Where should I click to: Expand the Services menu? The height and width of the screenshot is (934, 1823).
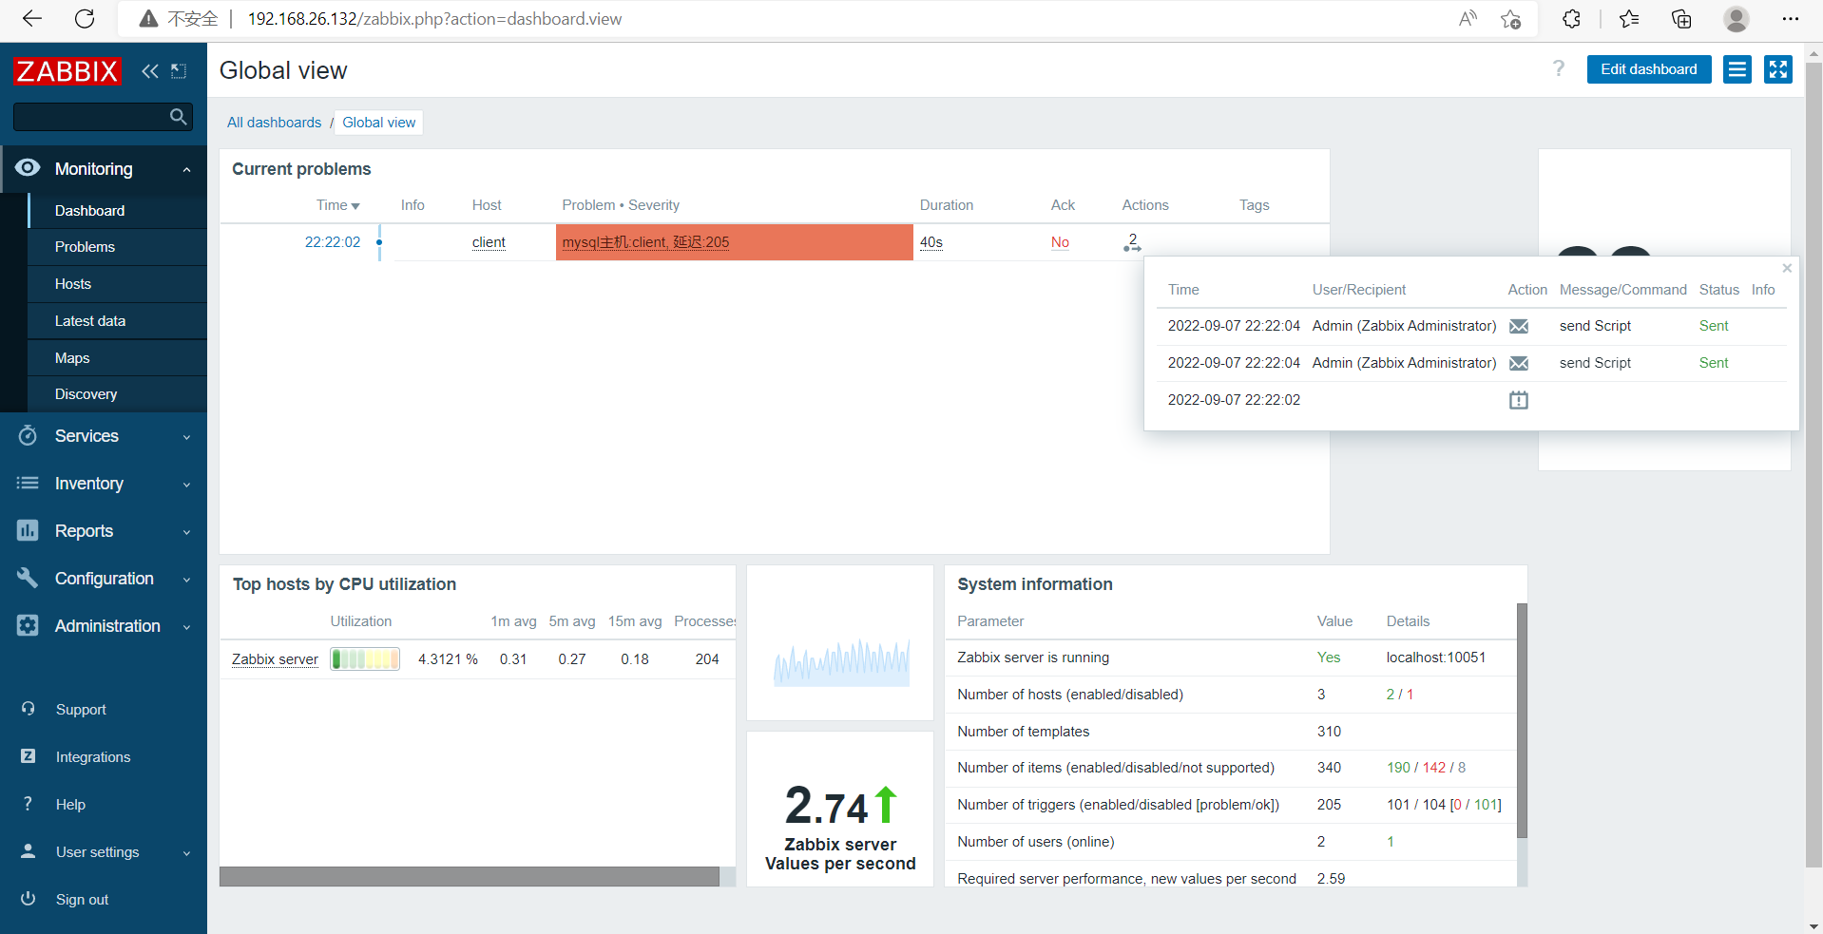pyautogui.click(x=104, y=436)
